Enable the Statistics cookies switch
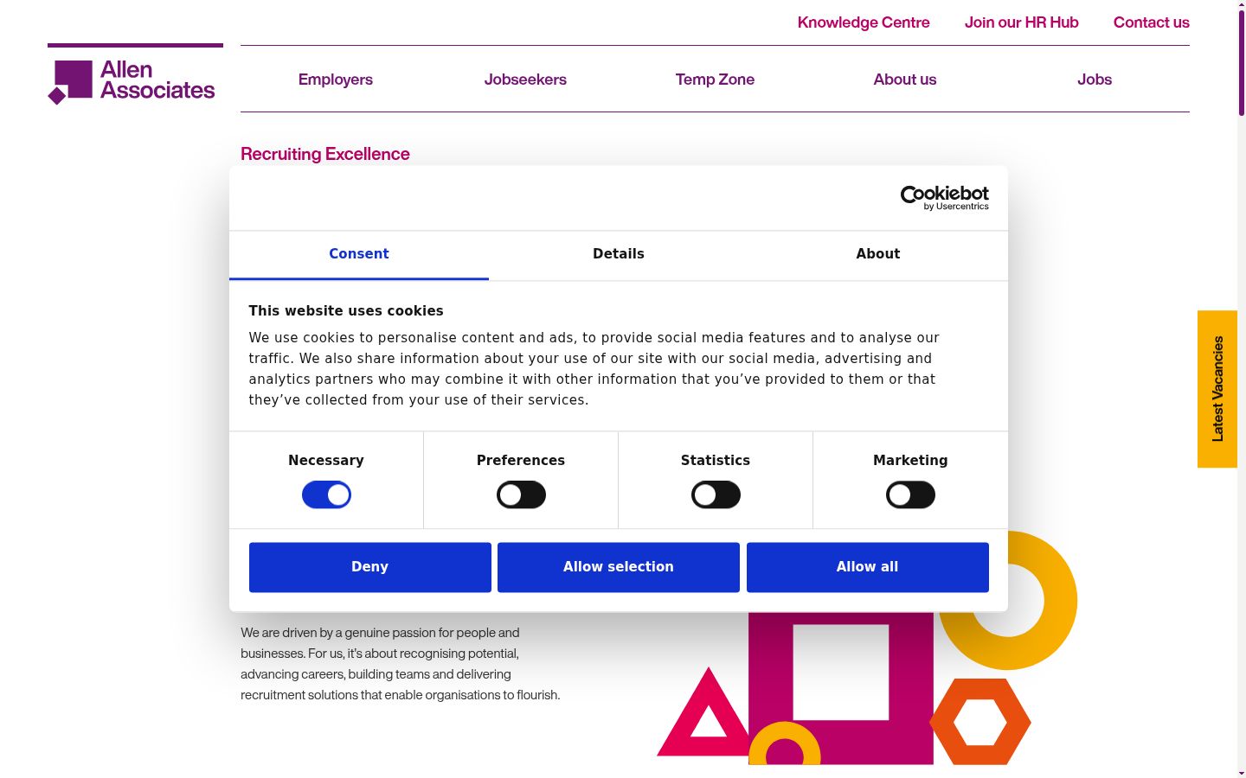Screen dimensions: 1246x778 tap(716, 495)
